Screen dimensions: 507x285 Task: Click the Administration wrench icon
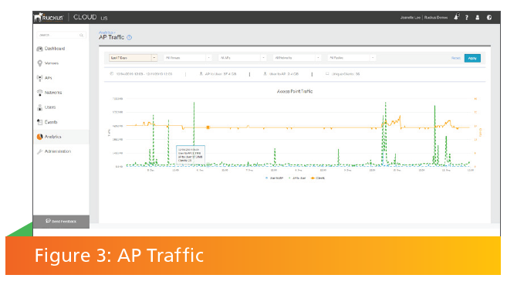(40, 151)
